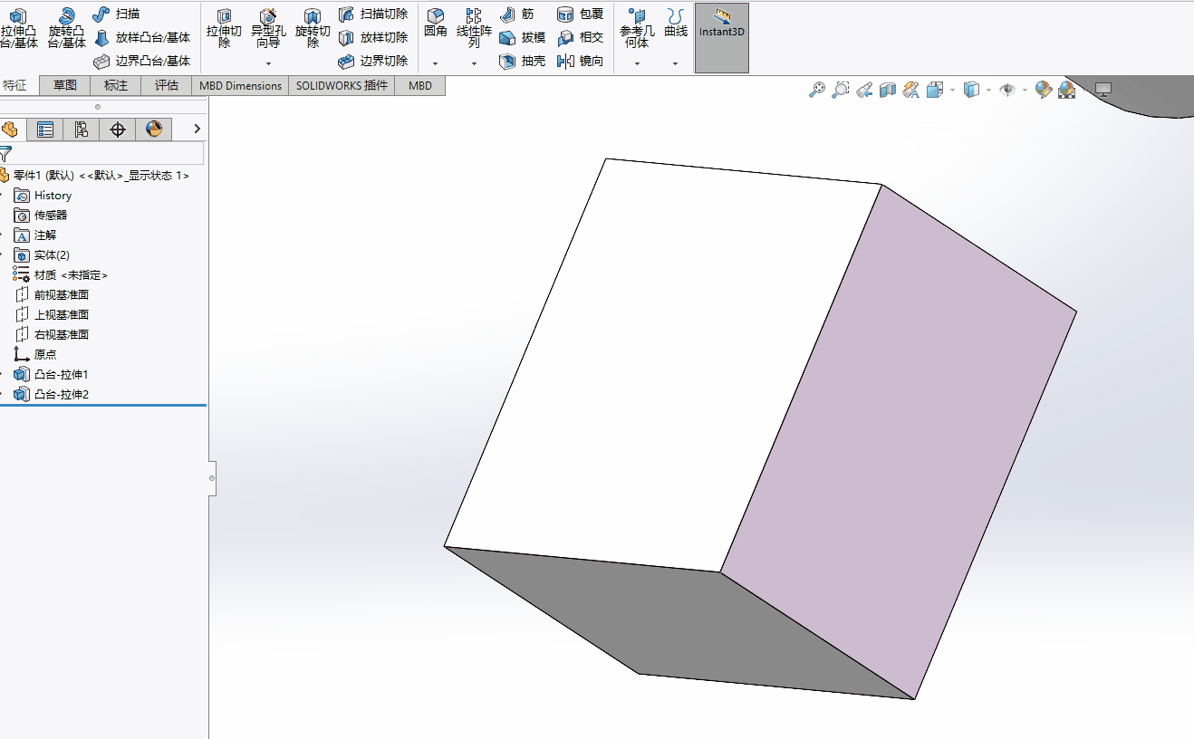Open the Display Style dropdown arrow
The width and height of the screenshot is (1194, 739).
coord(988,90)
